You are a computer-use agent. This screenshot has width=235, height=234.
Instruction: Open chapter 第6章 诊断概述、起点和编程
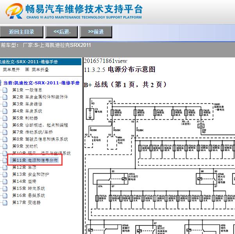pyautogui.click(x=40, y=125)
